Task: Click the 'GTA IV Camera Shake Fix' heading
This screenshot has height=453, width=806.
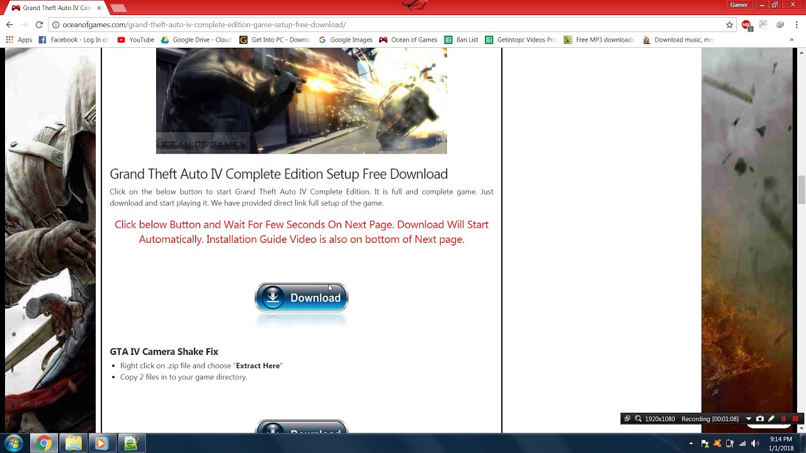Action: 164,352
